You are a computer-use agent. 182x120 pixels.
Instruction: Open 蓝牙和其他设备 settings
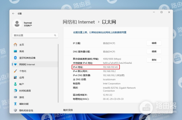click(x=35, y=58)
